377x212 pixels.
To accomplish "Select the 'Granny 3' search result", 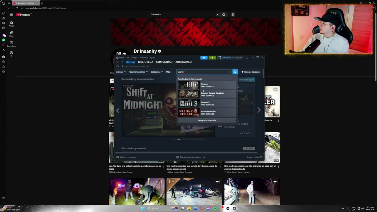I will (207, 103).
